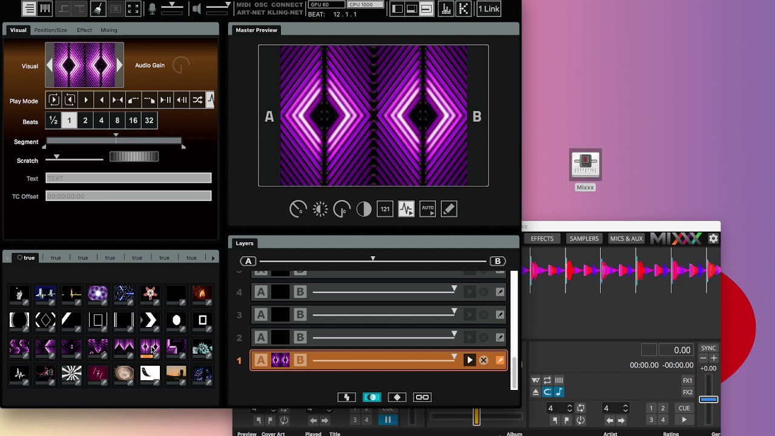
Task: Open Mixxx EFFECTS section
Action: [542, 239]
